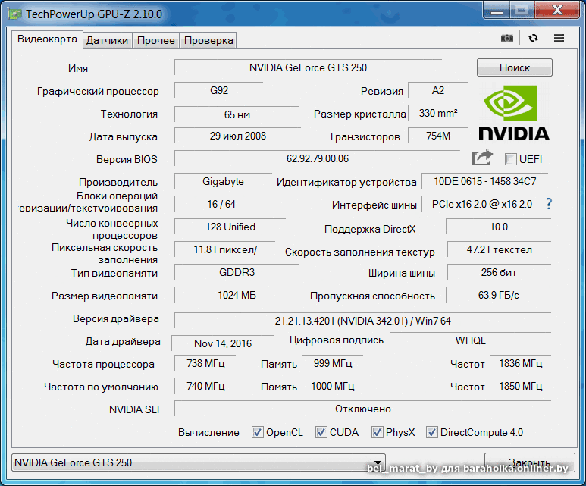Minimize the GPU-Z window
586x486 pixels.
497,10
